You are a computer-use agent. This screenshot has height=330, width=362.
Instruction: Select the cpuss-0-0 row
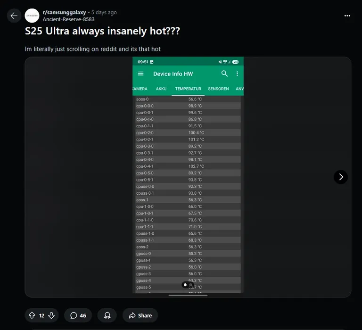[x=188, y=186]
